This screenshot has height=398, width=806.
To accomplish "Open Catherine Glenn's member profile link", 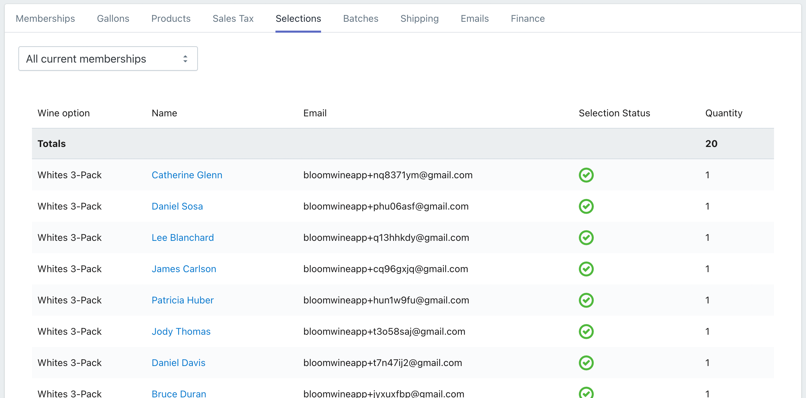I will 187,175.
